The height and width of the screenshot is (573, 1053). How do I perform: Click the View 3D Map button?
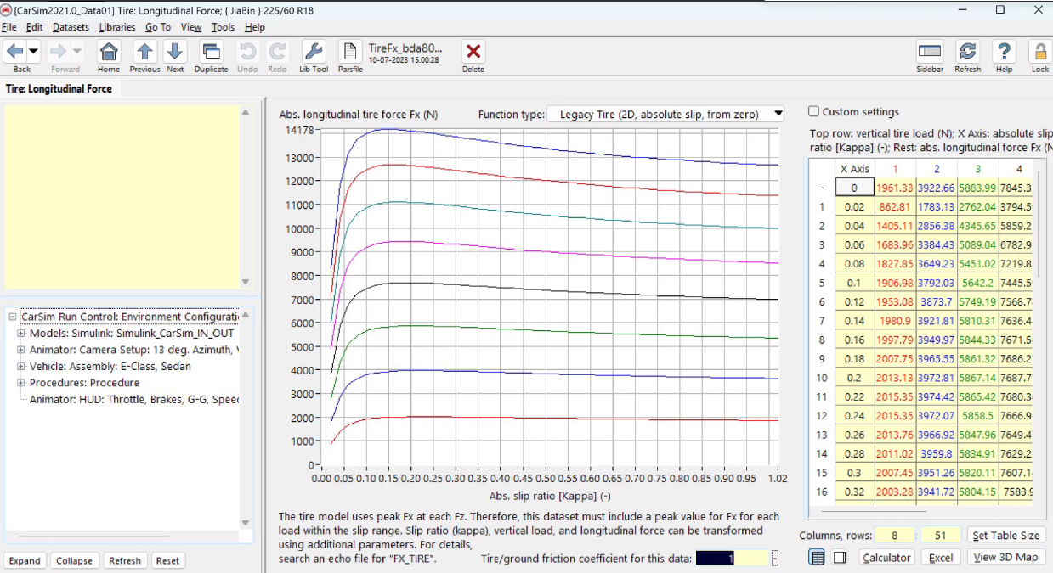[1006, 557]
